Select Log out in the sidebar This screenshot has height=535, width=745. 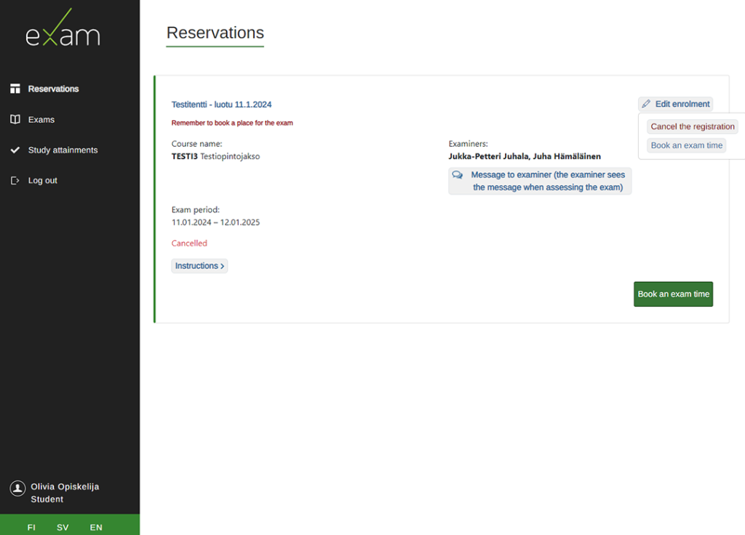pyautogui.click(x=42, y=180)
